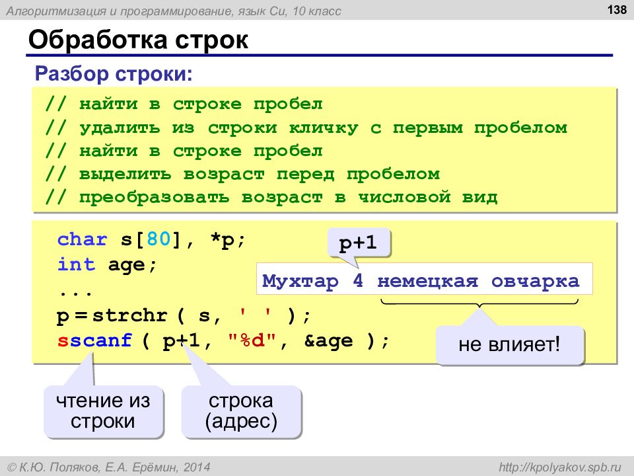Click the copyright text 'К.Ю. Поляков, Е.А. Ерёмин, 2014'
This screenshot has width=634, height=476.
[109, 467]
